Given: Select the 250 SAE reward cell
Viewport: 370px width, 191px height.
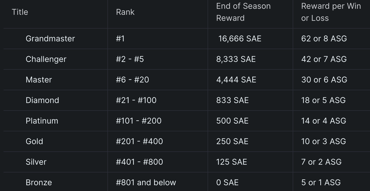Looking at the screenshot, I should [232, 141].
